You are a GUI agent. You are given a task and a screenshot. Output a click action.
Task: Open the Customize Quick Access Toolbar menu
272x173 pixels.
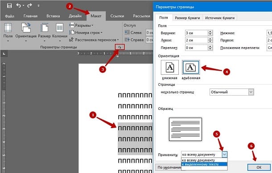38,6
